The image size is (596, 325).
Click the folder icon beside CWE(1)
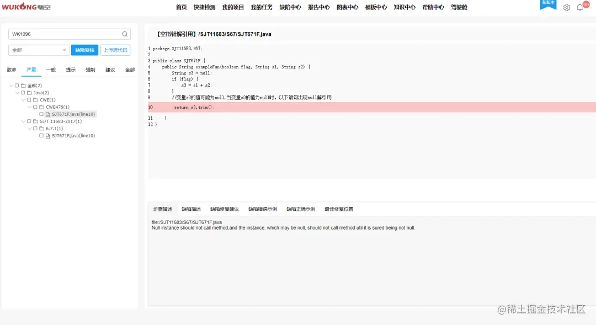pos(35,100)
